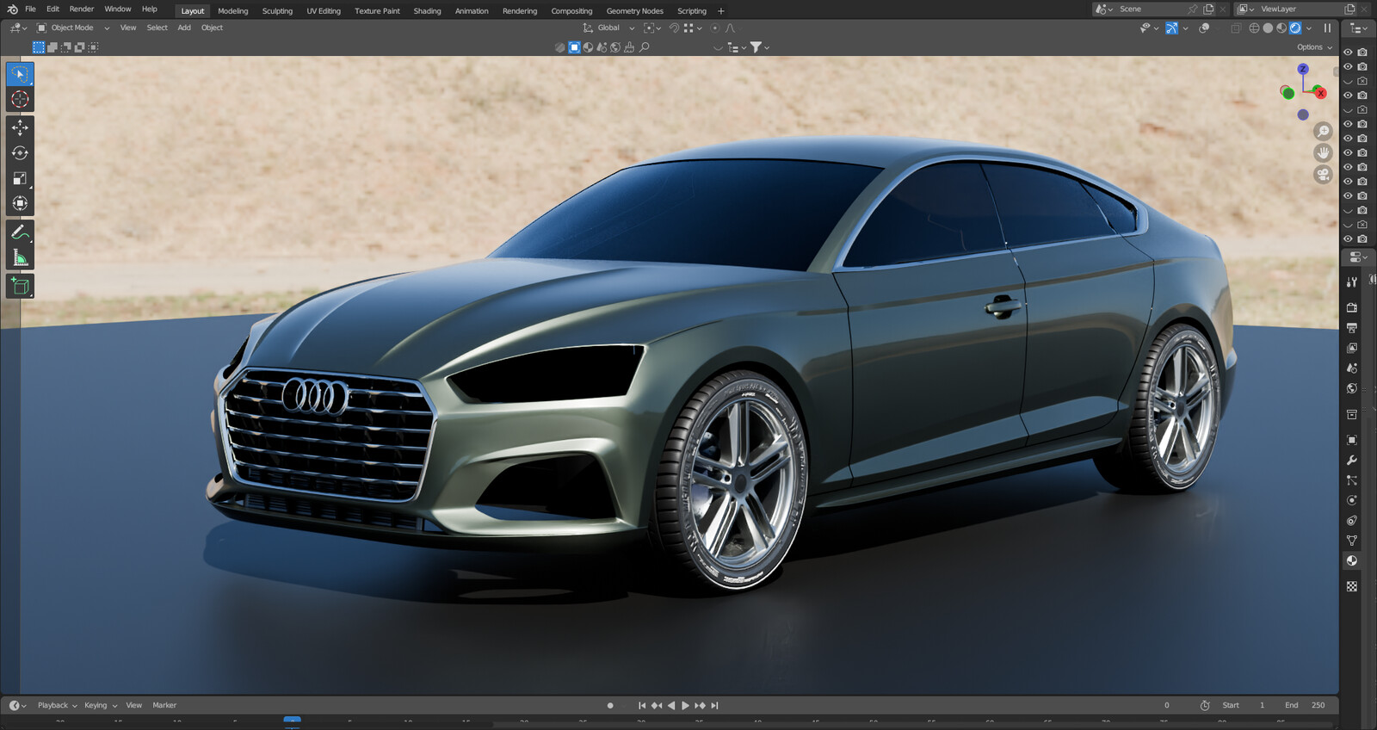Open the Render menu
The image size is (1377, 730).
[82, 9]
